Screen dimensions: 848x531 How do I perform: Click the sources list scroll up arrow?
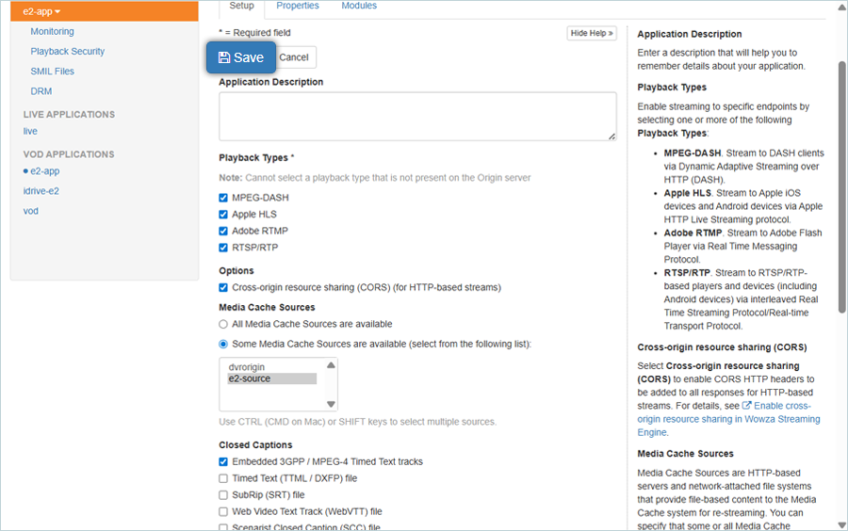coord(331,365)
